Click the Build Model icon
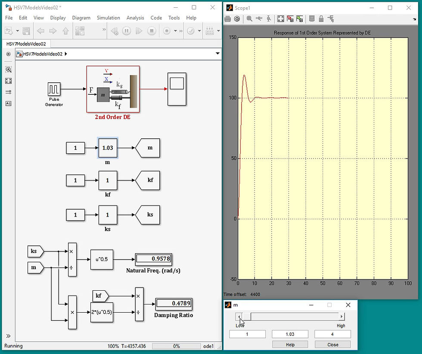 click(x=210, y=31)
